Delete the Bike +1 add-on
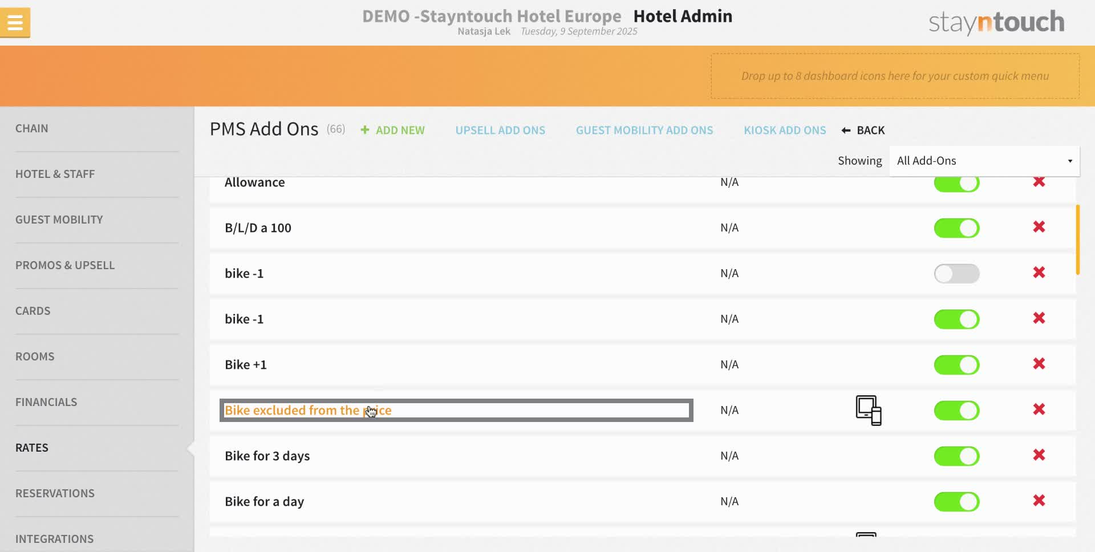1095x552 pixels. coord(1039,364)
